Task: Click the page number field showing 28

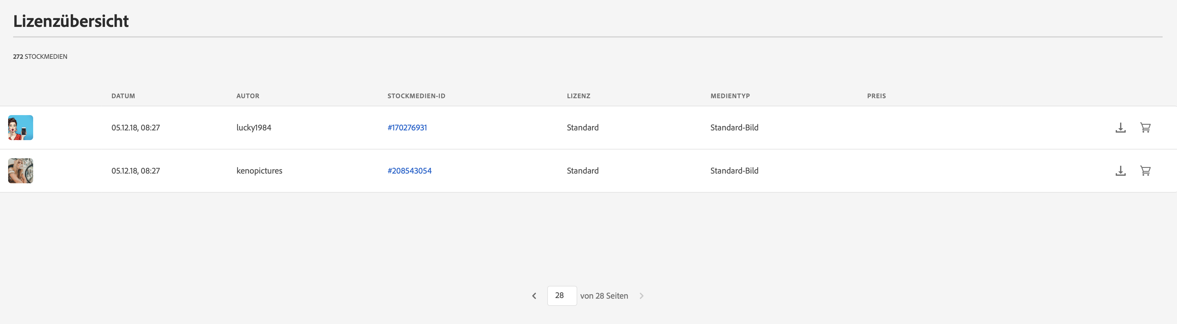Action: (562, 296)
